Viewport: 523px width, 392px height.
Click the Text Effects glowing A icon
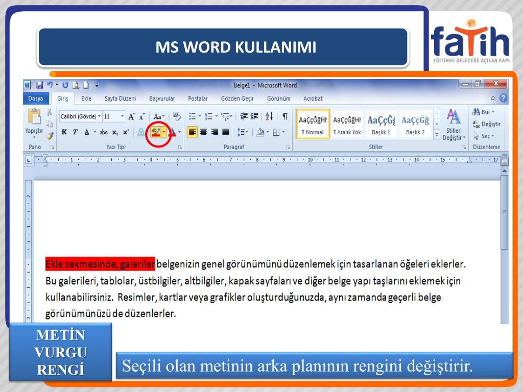(141, 132)
